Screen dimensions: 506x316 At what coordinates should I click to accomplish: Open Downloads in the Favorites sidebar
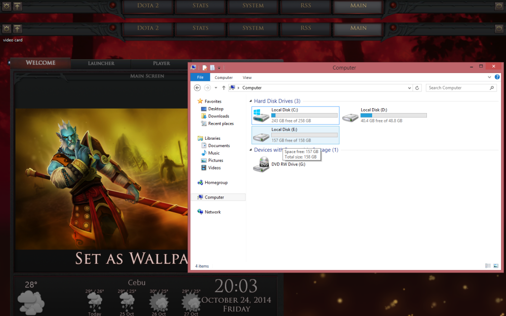pos(218,116)
